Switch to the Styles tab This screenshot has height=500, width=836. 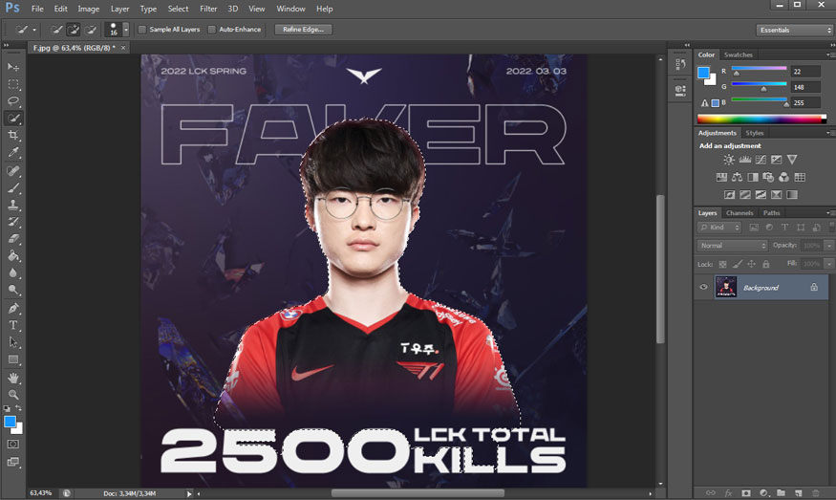point(755,133)
